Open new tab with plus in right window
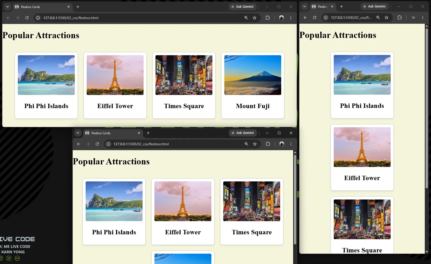The width and height of the screenshot is (431, 264). click(341, 6)
